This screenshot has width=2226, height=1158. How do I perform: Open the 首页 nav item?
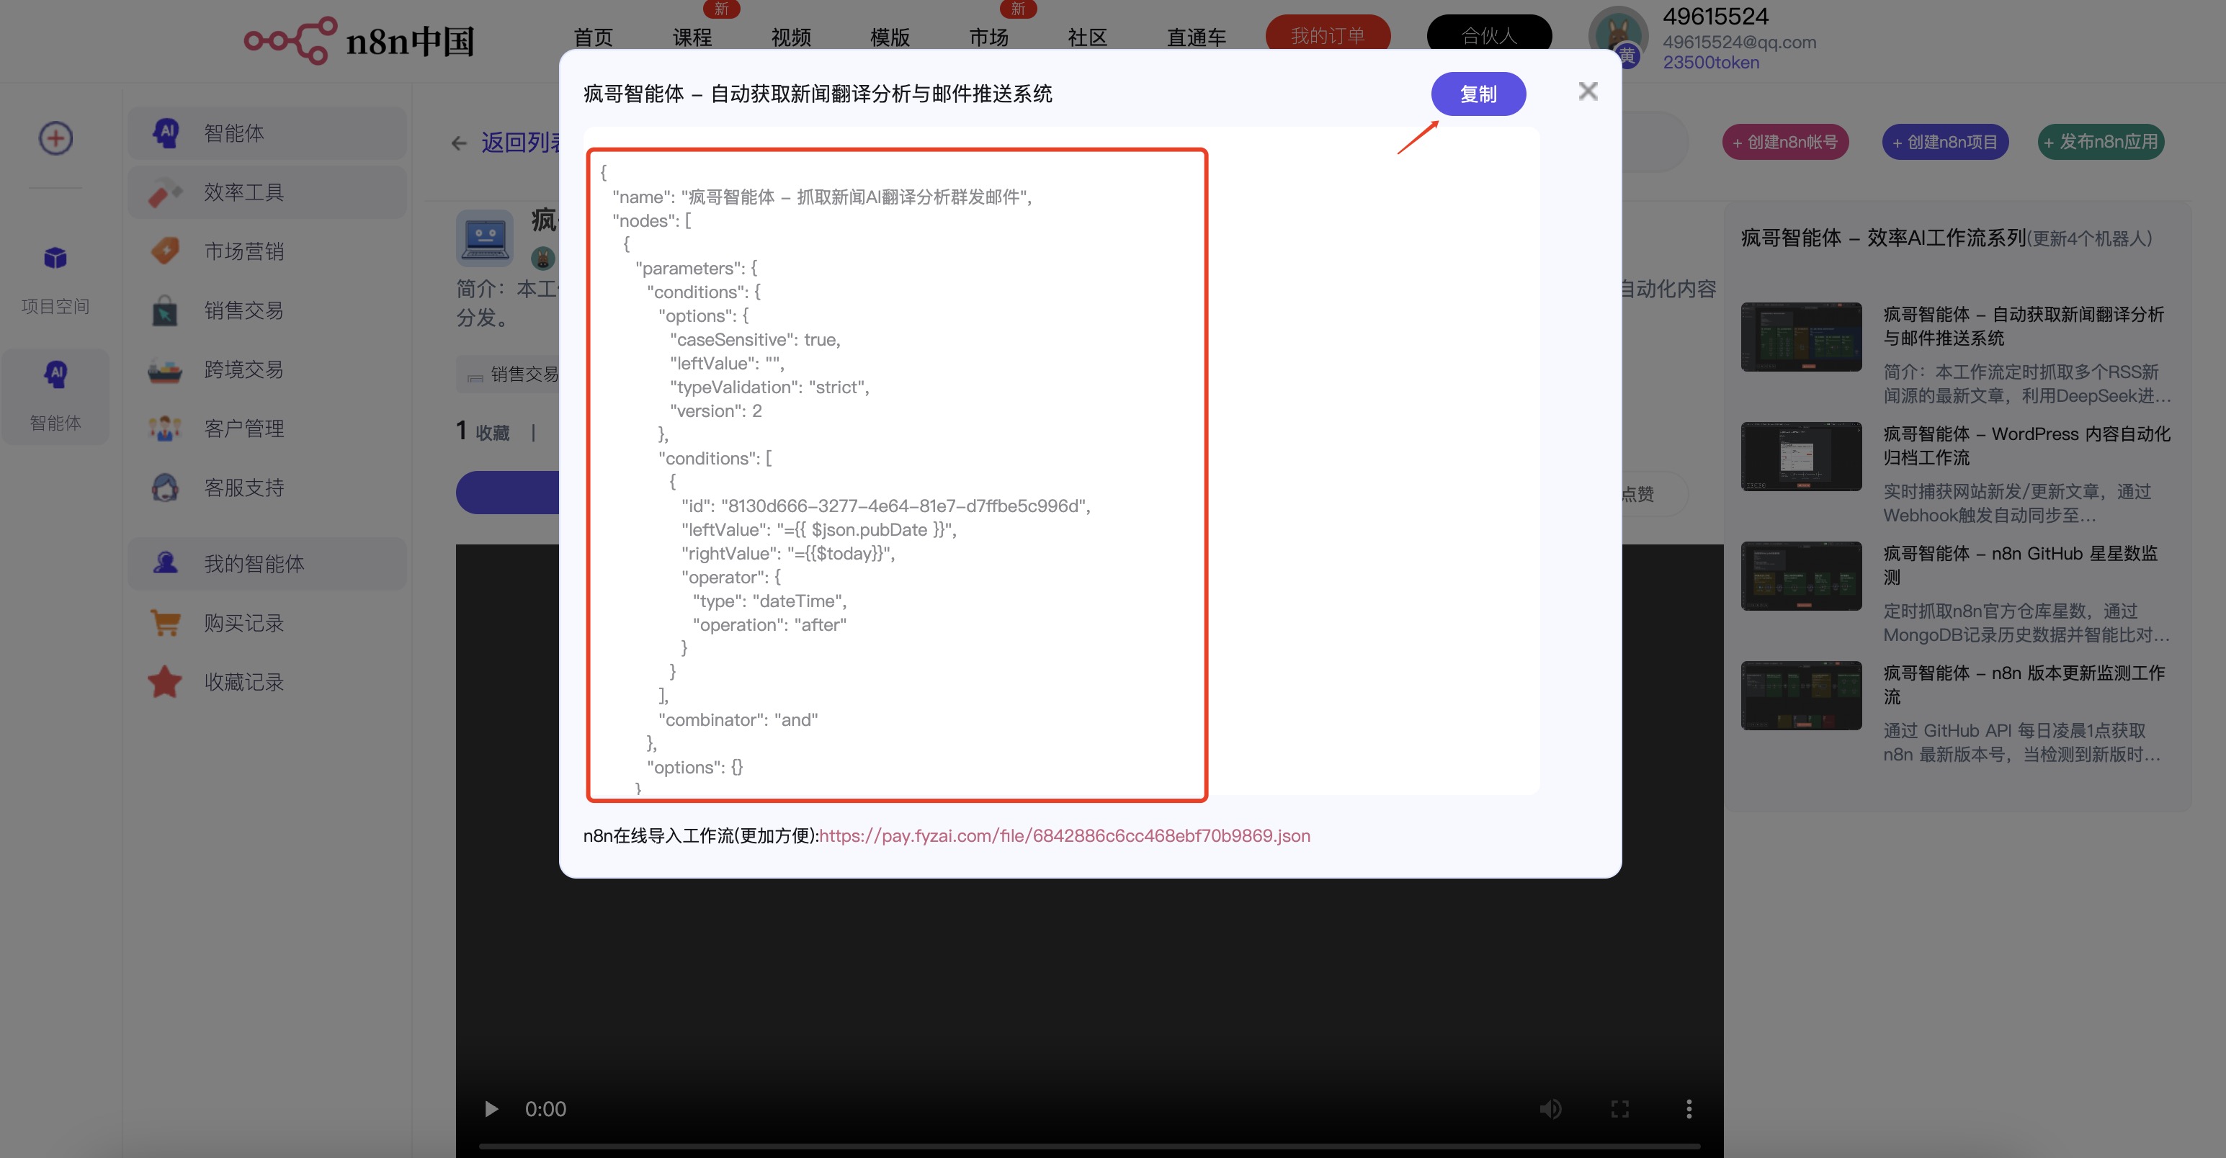pyautogui.click(x=593, y=37)
